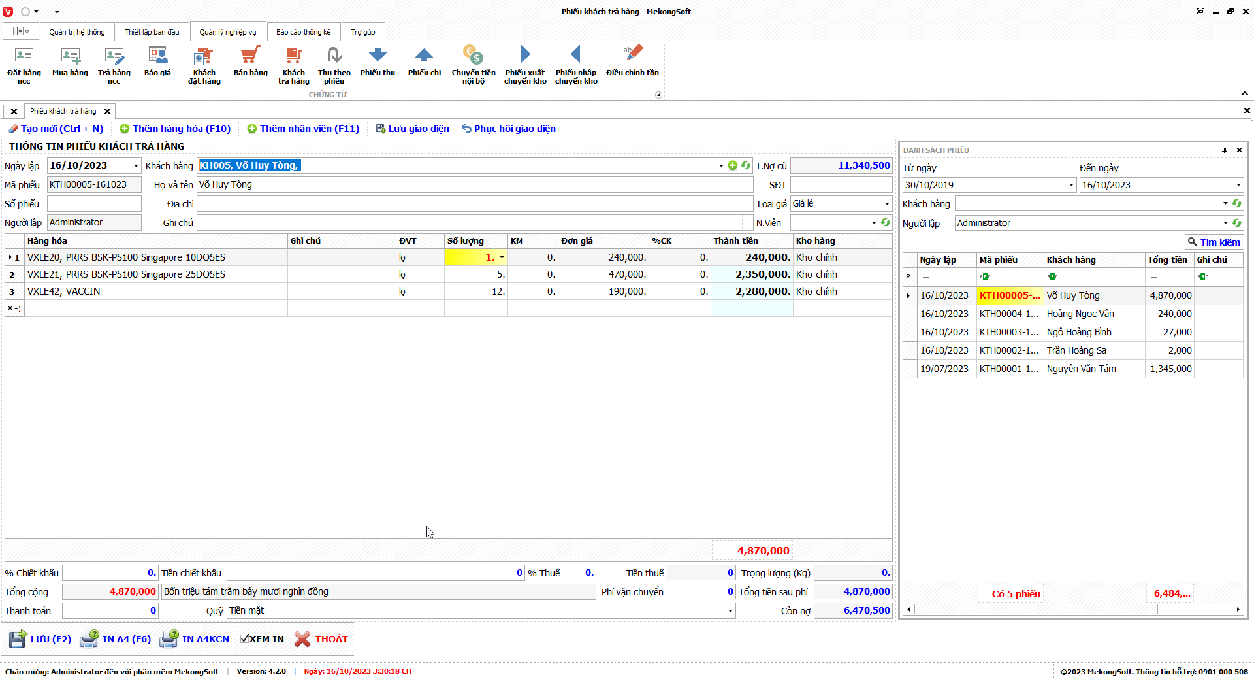
Task: Expand the Quỹ fund dropdown
Action: [730, 611]
